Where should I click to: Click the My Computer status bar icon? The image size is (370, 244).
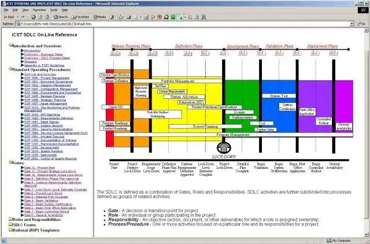point(329,241)
